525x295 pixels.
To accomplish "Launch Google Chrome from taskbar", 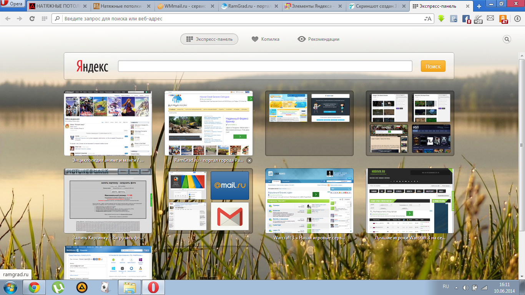I will tap(34, 287).
